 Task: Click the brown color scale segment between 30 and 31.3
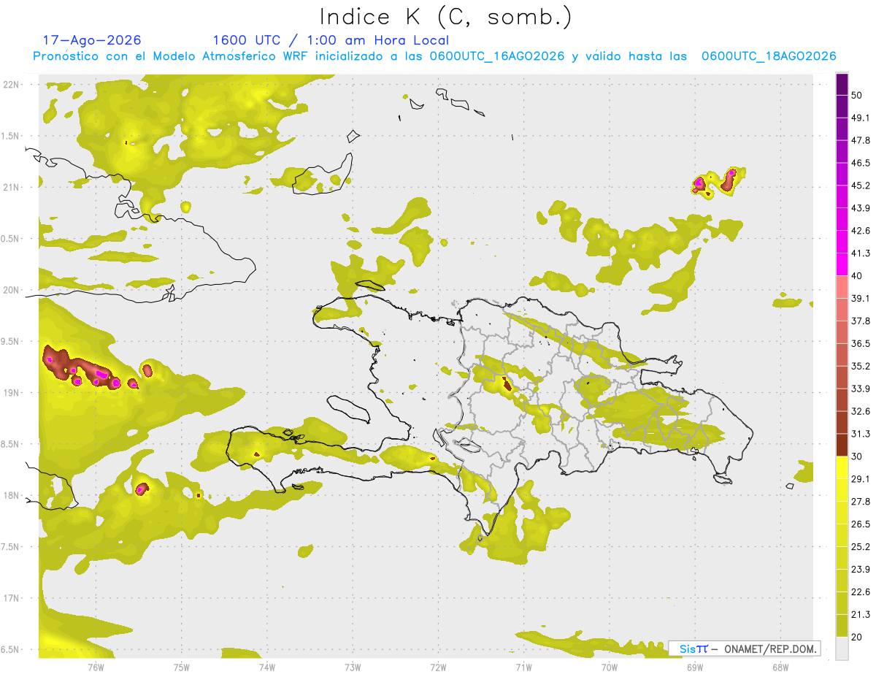[x=842, y=445]
